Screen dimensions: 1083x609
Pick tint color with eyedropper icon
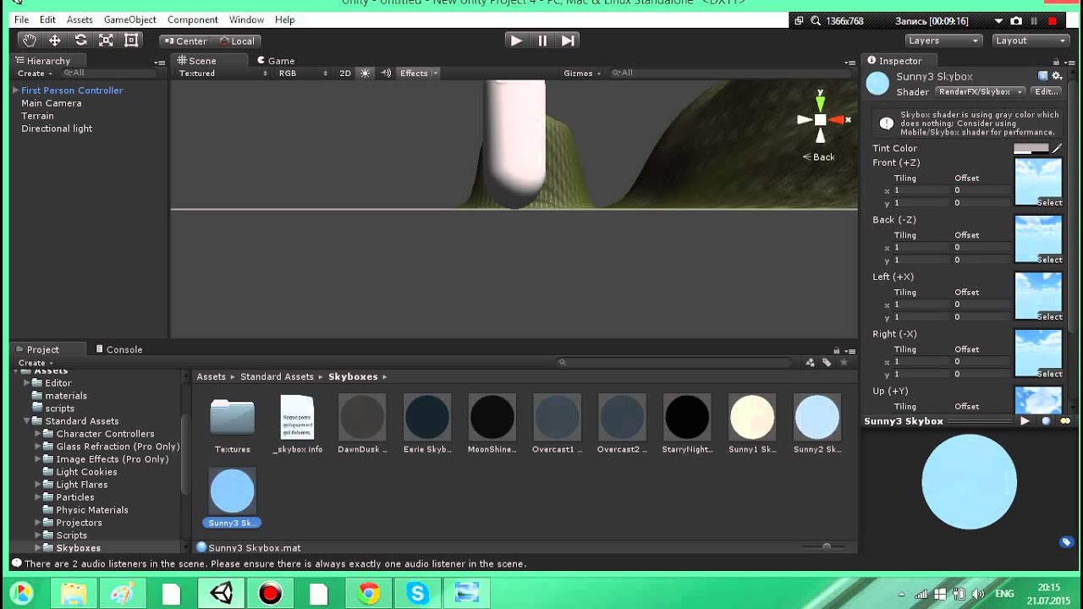[1057, 148]
